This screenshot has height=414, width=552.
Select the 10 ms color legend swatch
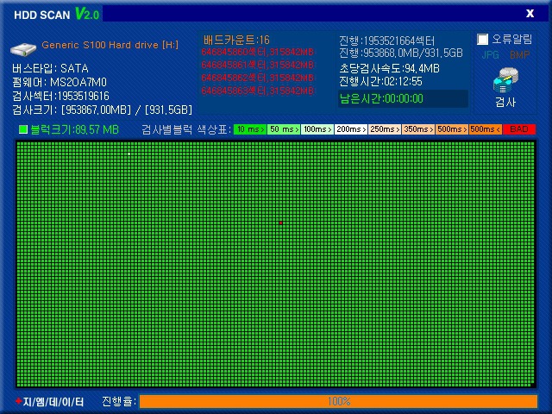(x=250, y=129)
